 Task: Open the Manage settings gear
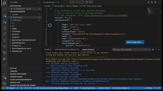coord(4,83)
